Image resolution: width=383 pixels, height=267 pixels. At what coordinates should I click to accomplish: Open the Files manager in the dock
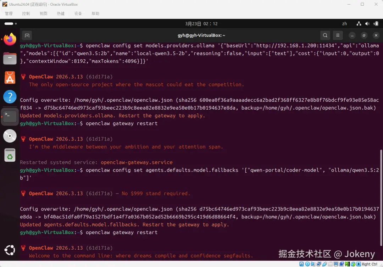tap(10, 58)
